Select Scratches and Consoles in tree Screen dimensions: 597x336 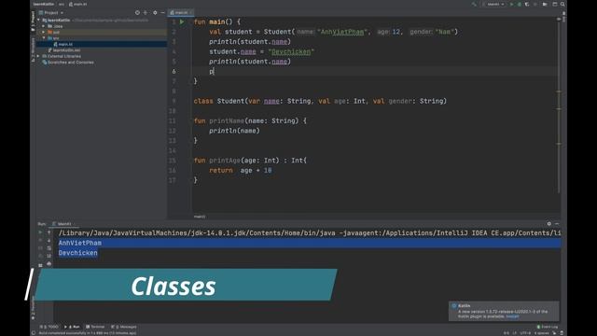(x=68, y=63)
